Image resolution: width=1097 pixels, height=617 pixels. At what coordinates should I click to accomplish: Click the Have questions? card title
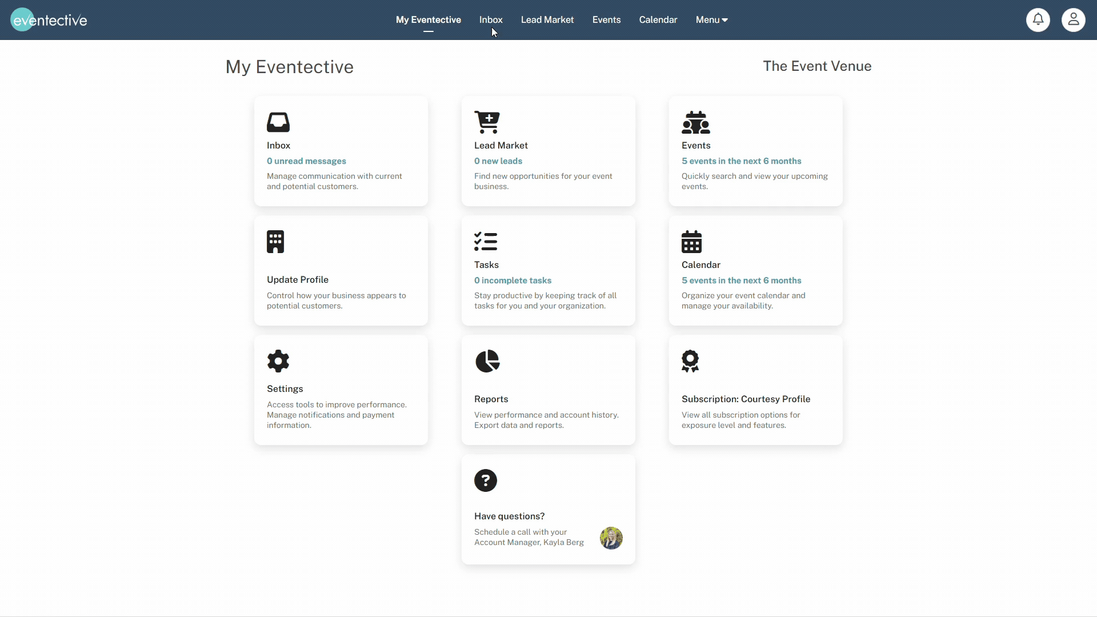click(510, 516)
